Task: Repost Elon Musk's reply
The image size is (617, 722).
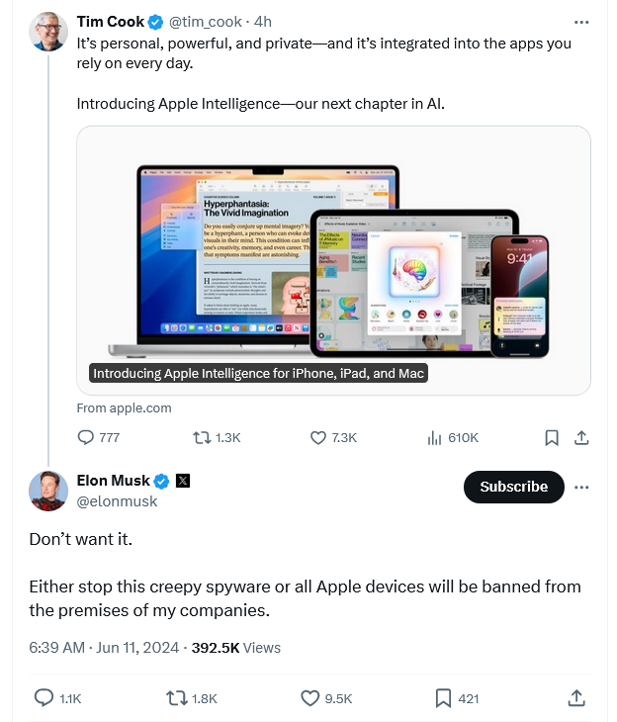Action: [177, 698]
